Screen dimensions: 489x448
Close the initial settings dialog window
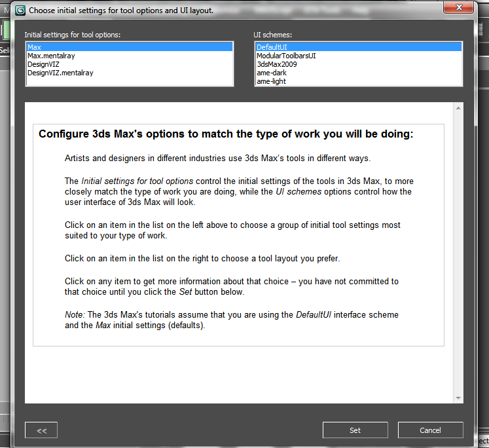[x=457, y=8]
